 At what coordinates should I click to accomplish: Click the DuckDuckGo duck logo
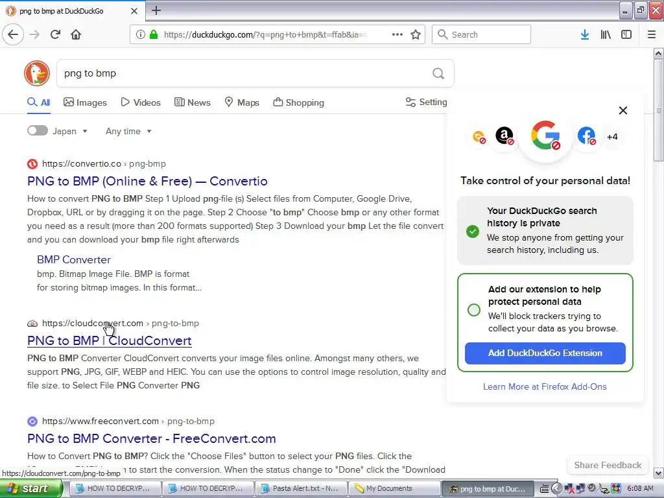37,73
